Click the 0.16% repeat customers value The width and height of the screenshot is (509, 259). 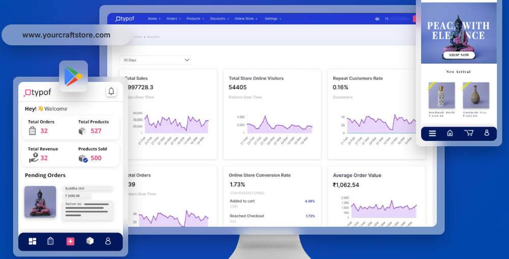coord(341,88)
